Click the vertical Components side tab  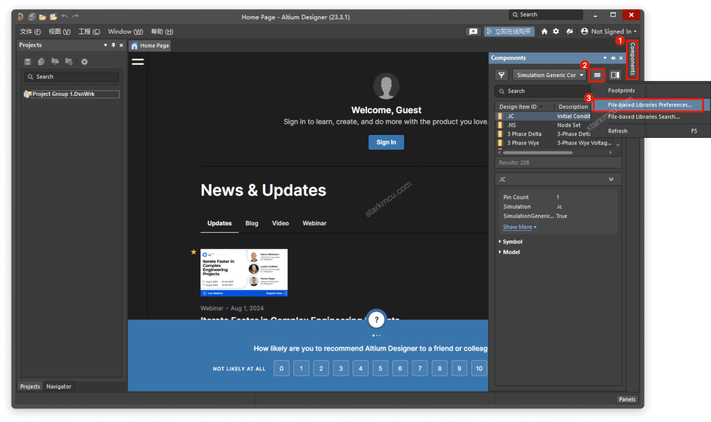632,59
